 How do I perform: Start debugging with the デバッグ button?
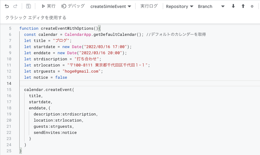click(x=73, y=6)
